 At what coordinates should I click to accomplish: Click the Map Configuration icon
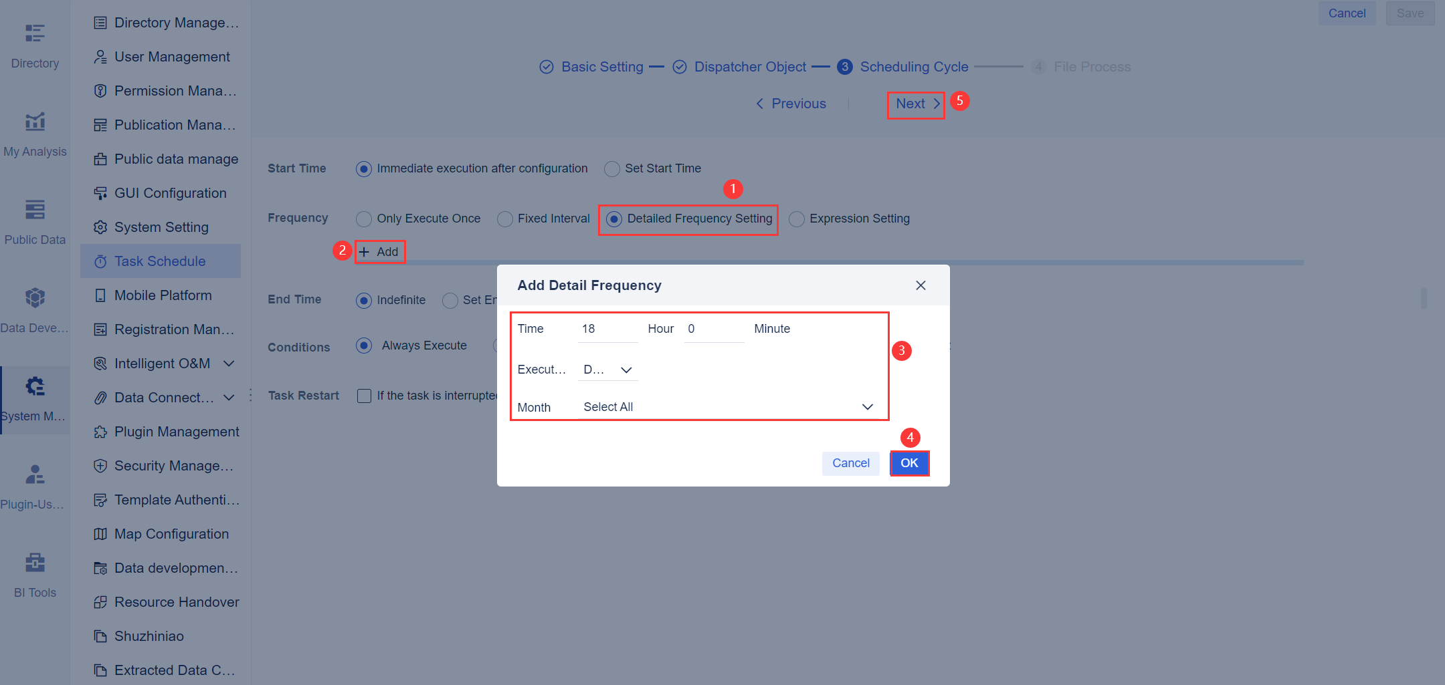pos(100,533)
